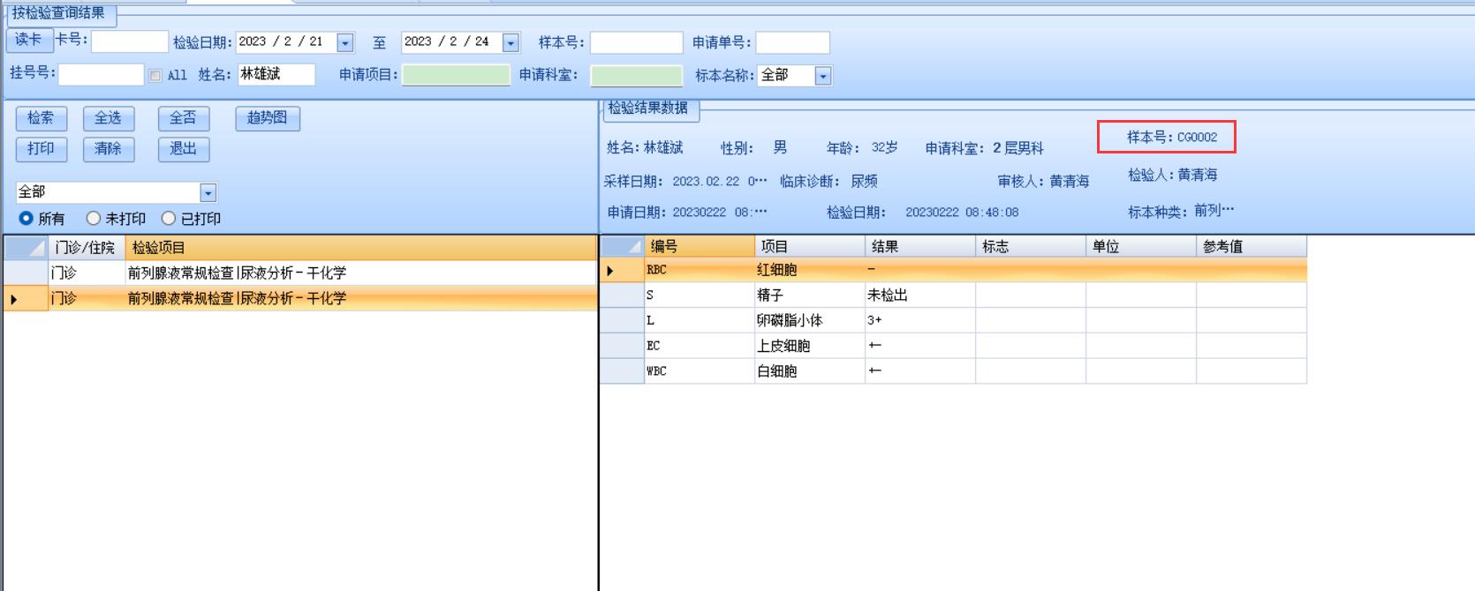Click the 检验日期 20230222 08:48:08 value
Image resolution: width=1475 pixels, height=591 pixels.
(962, 213)
